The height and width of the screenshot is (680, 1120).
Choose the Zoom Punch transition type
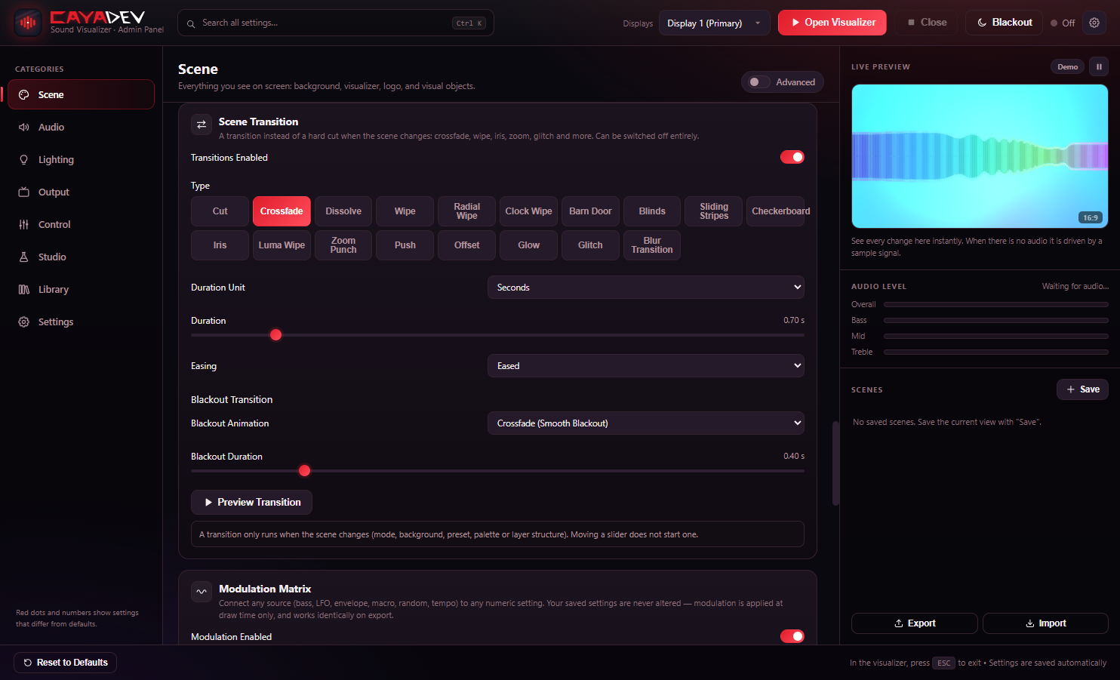[343, 245]
